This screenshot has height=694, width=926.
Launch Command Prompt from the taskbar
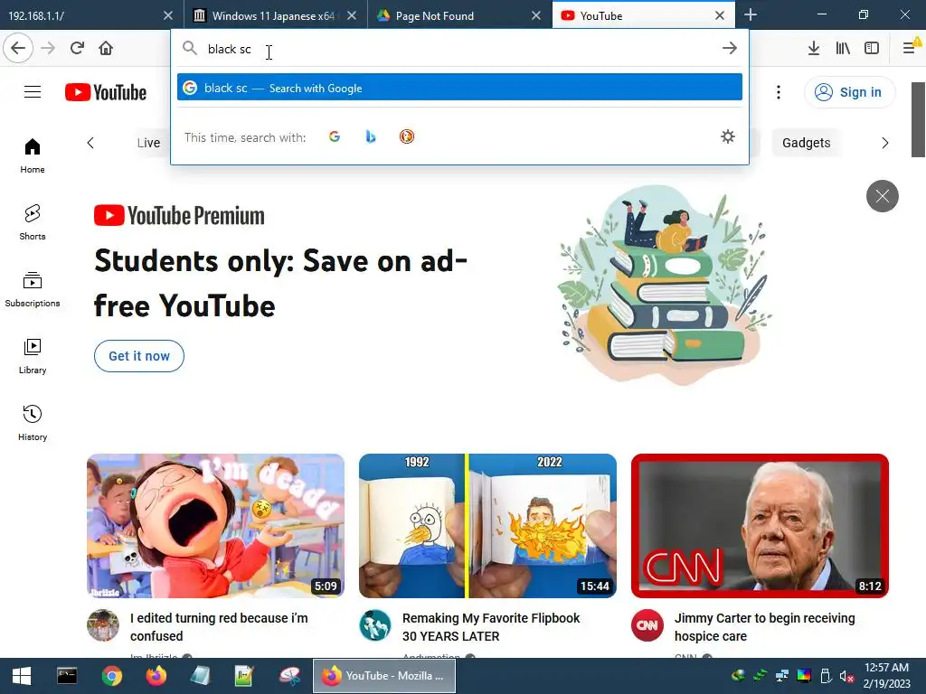click(x=67, y=676)
